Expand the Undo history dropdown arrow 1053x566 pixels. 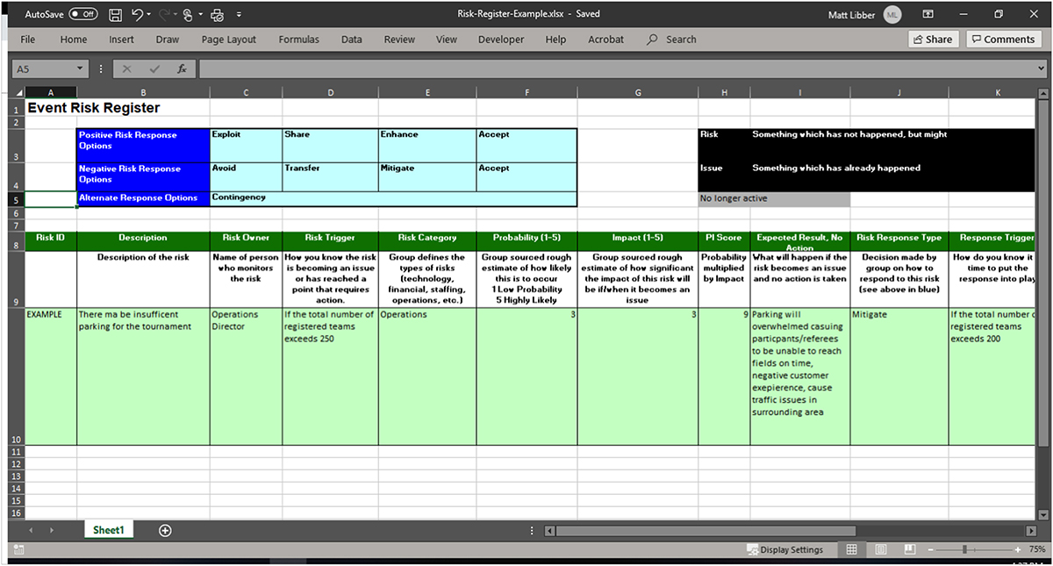tap(149, 15)
